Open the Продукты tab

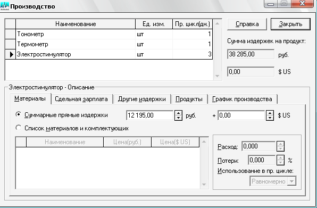(x=189, y=99)
